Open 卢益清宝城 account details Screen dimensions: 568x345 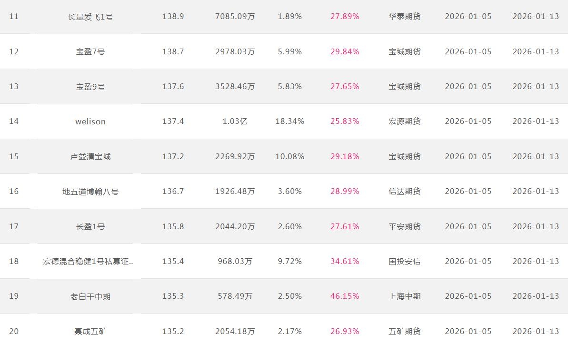[x=90, y=156]
